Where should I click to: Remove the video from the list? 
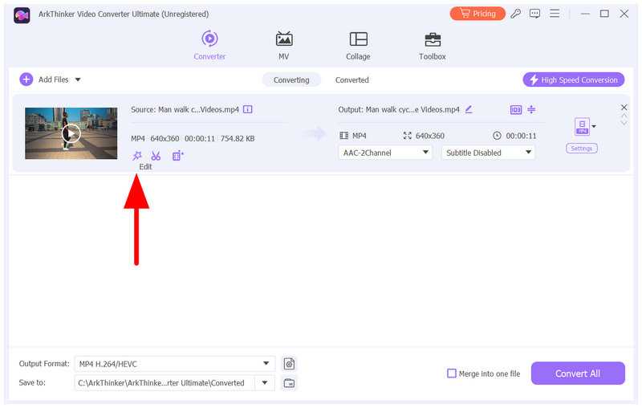[x=624, y=108]
